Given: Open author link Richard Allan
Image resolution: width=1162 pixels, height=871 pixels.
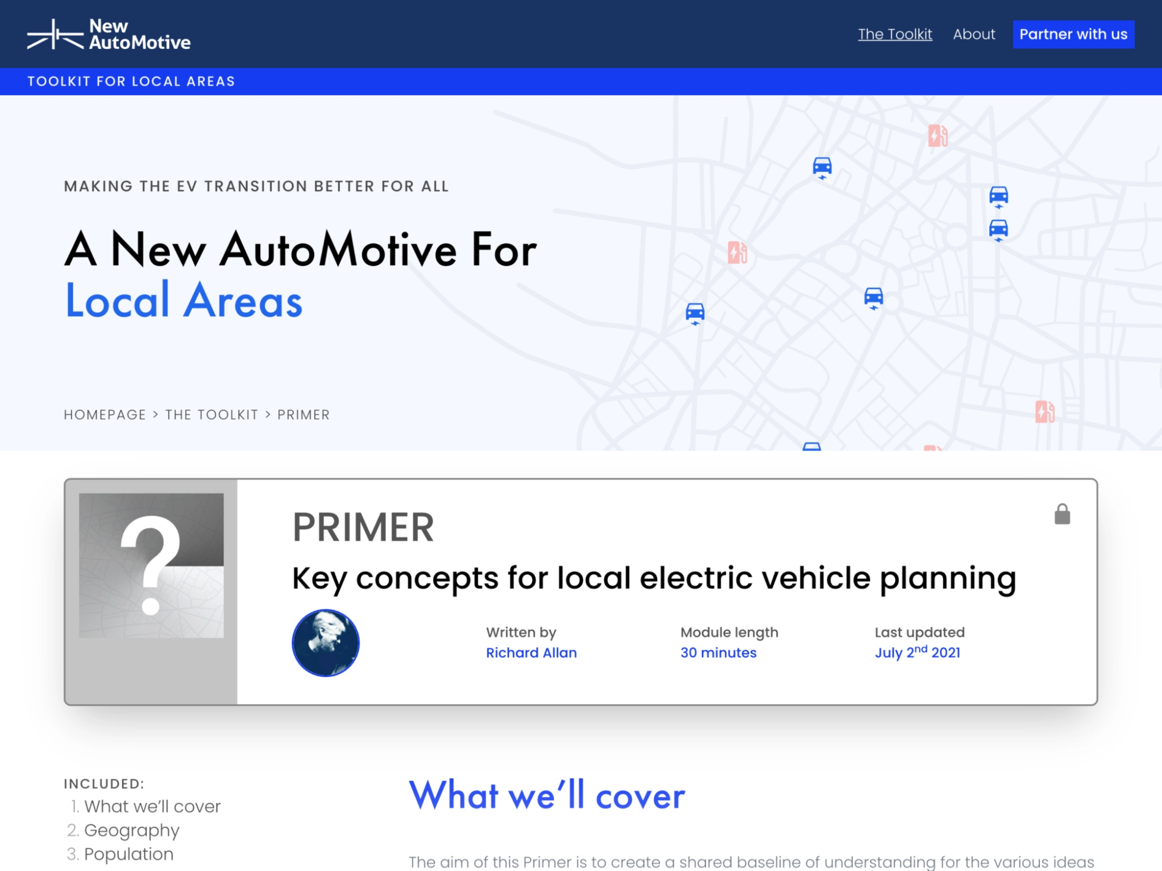Looking at the screenshot, I should [531, 653].
